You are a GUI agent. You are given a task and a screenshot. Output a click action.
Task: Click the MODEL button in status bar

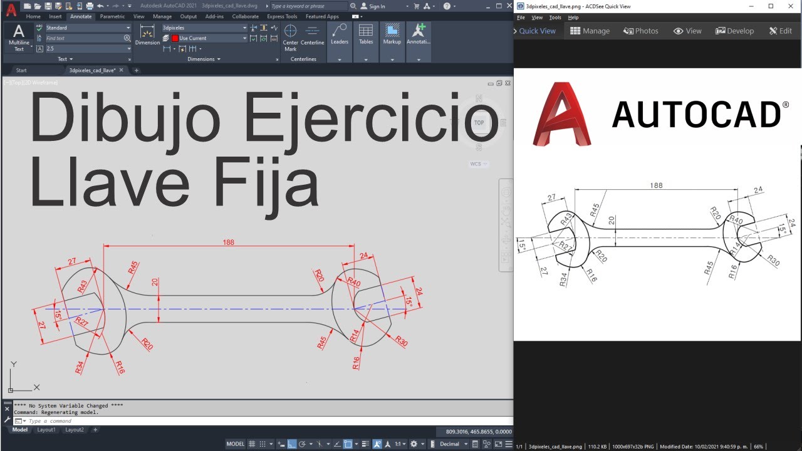[235, 444]
